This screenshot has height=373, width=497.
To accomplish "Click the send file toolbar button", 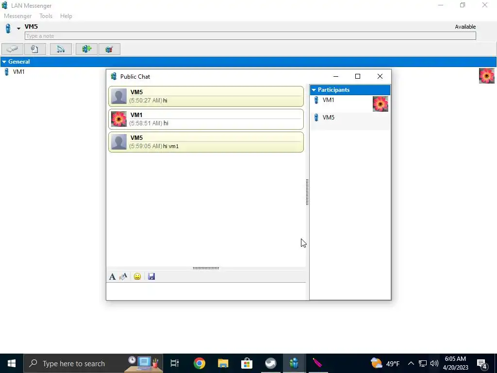I will tap(34, 49).
